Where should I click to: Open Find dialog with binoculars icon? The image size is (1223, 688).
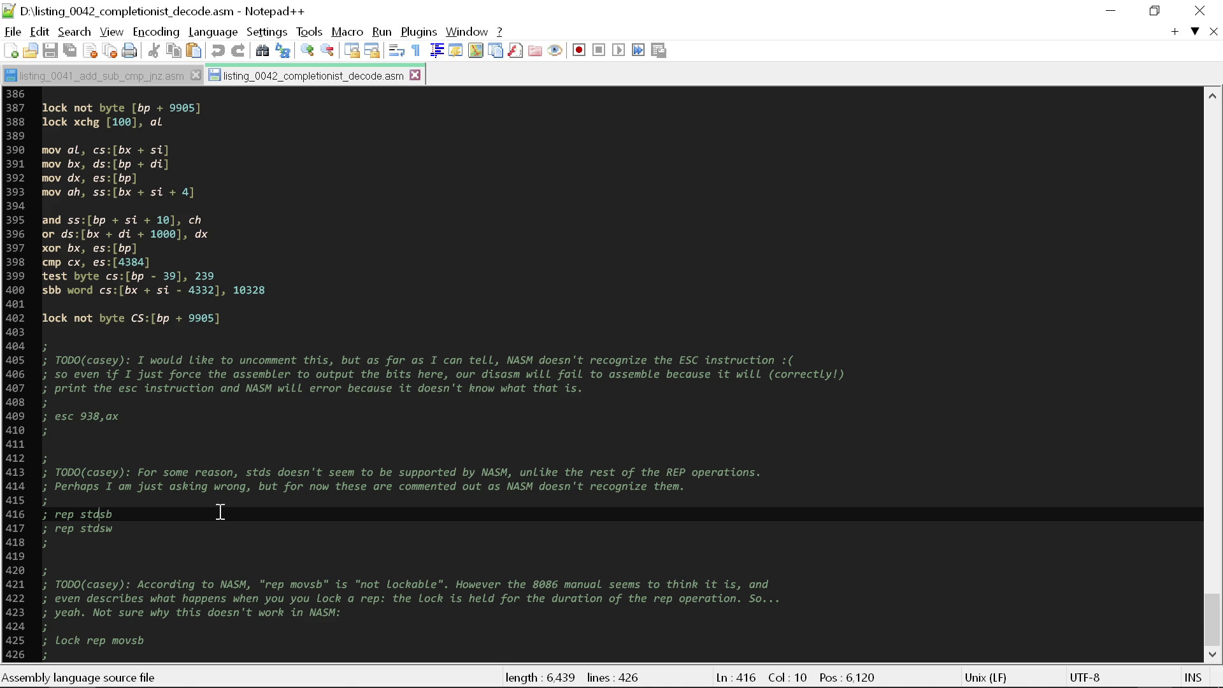(262, 50)
